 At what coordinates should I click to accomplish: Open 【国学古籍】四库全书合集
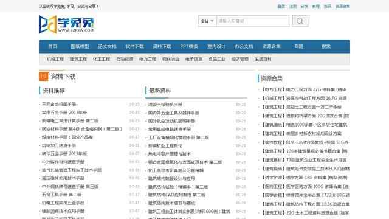(306, 195)
